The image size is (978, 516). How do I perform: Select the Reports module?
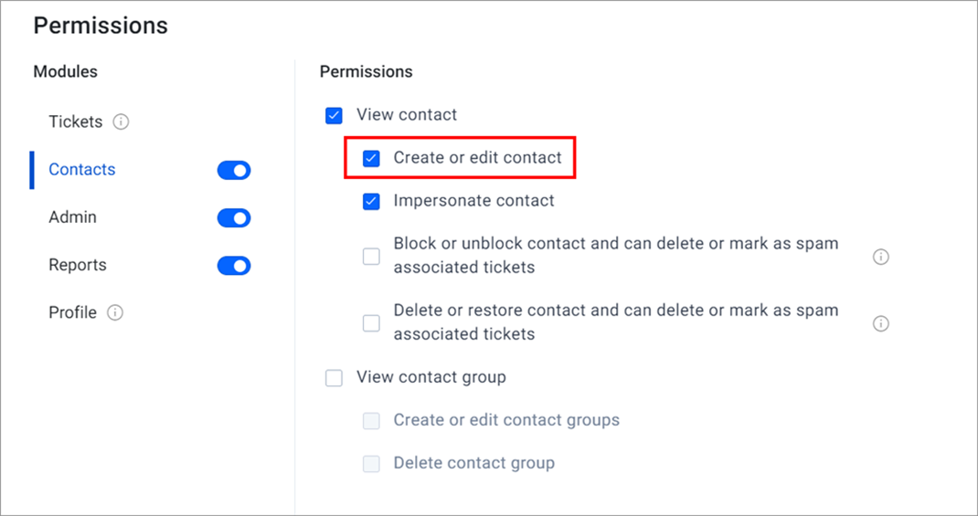78,265
